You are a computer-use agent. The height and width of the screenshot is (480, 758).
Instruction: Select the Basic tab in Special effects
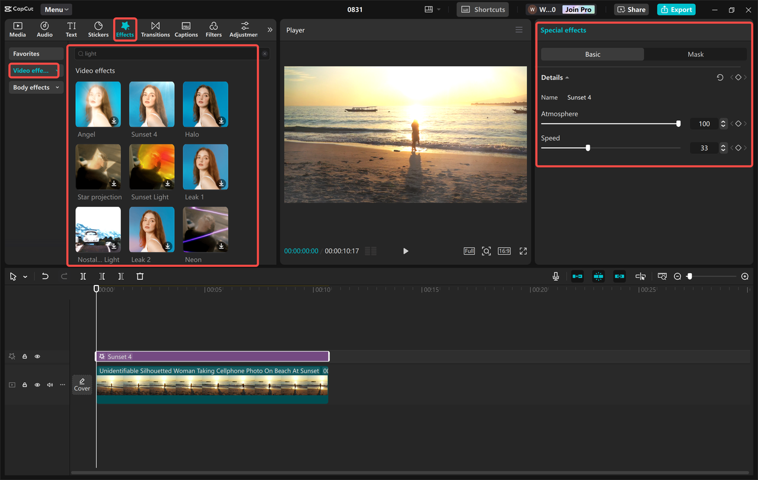(592, 54)
